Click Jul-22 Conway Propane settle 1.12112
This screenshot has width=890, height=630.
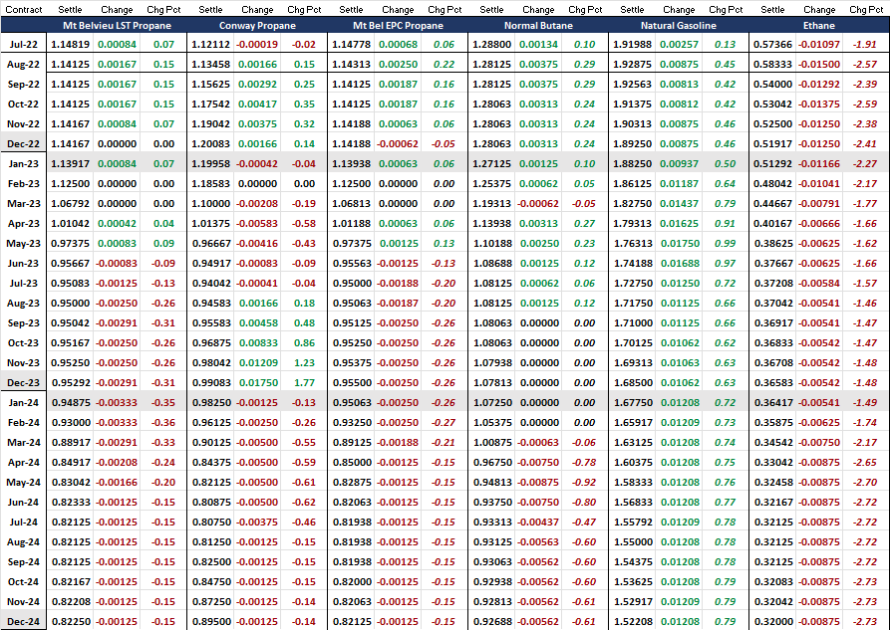pos(210,44)
